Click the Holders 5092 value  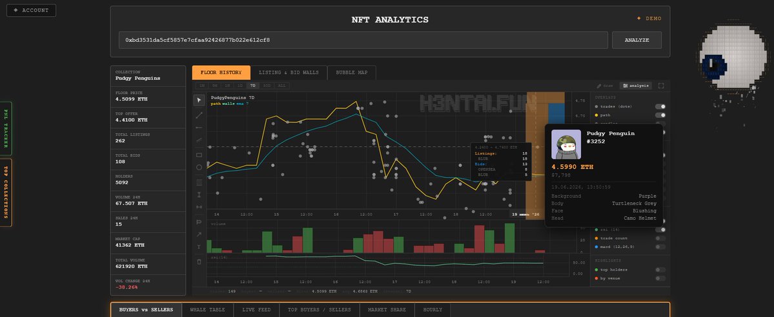122,182
